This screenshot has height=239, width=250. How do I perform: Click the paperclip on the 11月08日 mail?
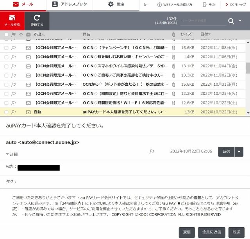(173, 48)
